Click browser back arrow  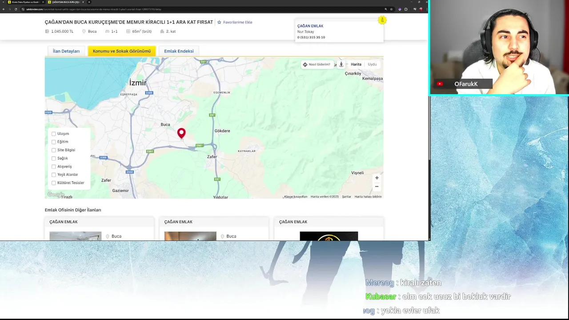click(4, 9)
